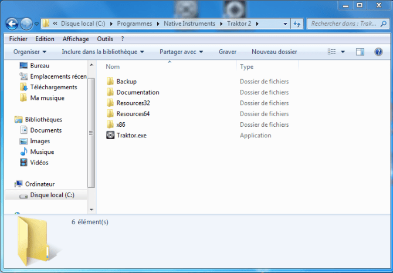Minimize the Explorer window
The image size is (393, 273).
pos(346,5)
